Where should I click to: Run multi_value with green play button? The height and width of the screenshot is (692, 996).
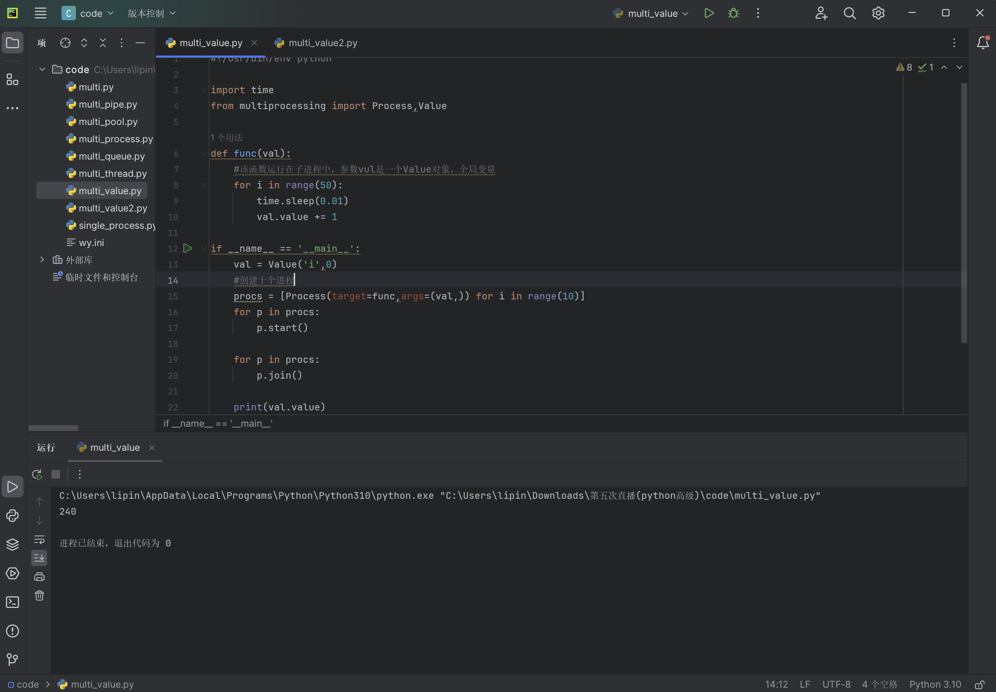coord(709,13)
